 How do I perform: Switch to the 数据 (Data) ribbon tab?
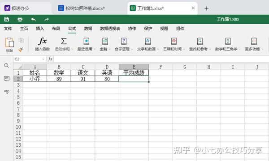tap(88, 29)
